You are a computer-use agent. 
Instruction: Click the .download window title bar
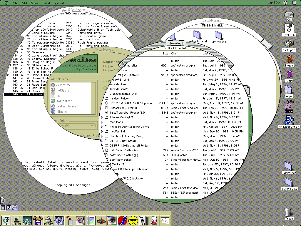click(176, 44)
